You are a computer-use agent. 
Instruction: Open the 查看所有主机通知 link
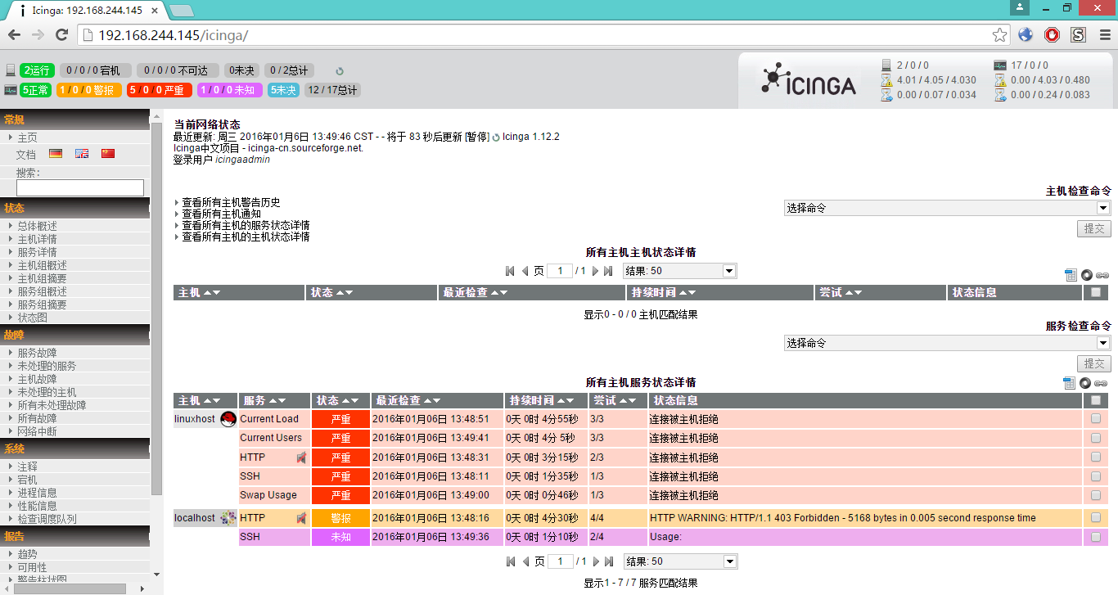click(x=220, y=214)
